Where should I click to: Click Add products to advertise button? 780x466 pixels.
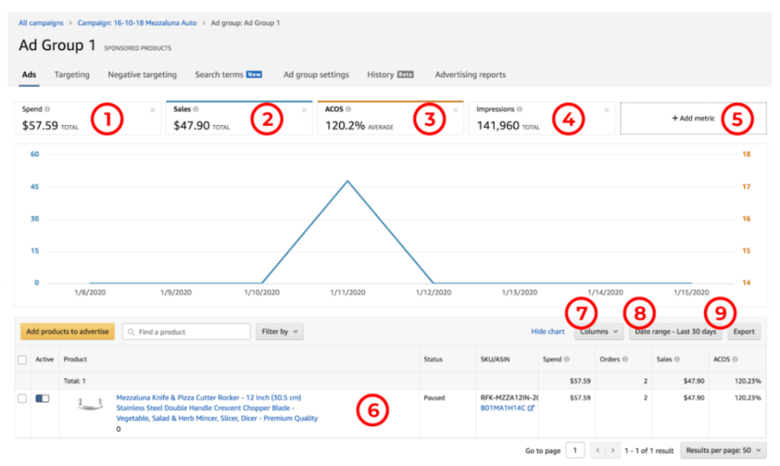(x=67, y=332)
